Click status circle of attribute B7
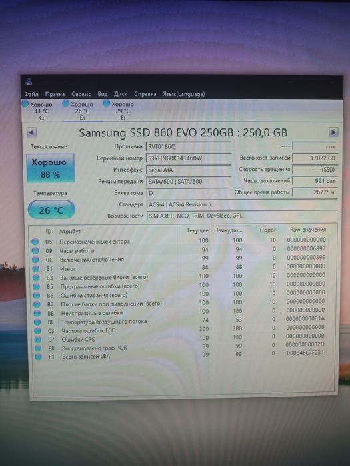 [37, 304]
